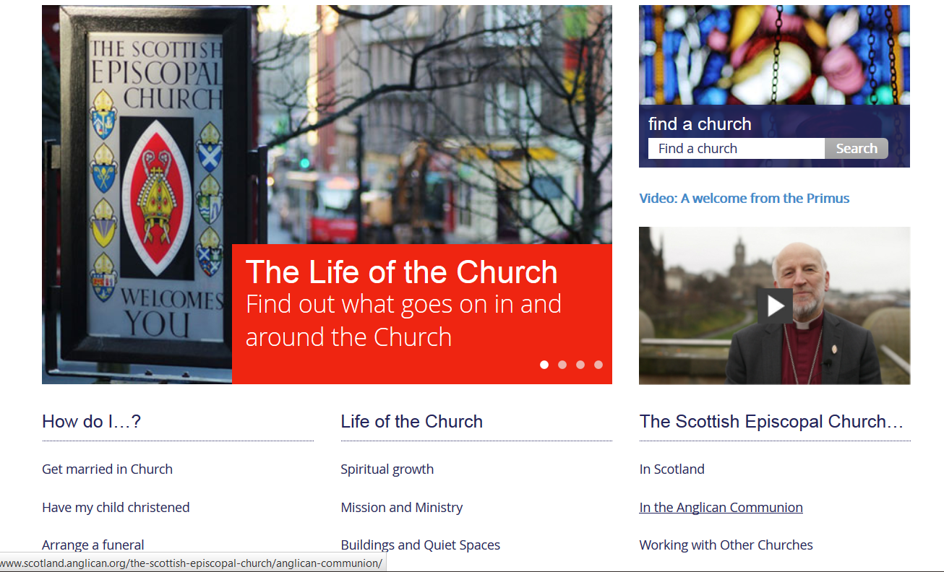Play the Primus welcome video

click(775, 305)
